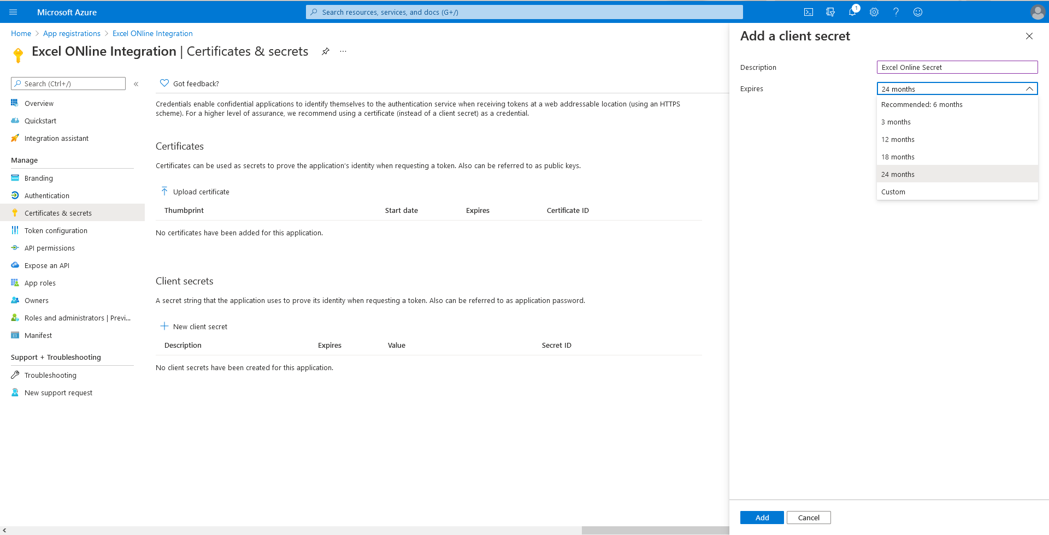The width and height of the screenshot is (1049, 535).
Task: Open the directory and subscription filter
Action: (830, 12)
